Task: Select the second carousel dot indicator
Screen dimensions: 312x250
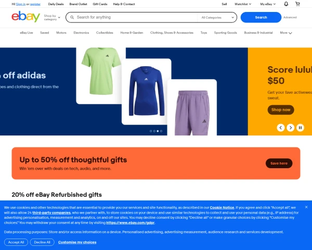Action: pos(154,131)
